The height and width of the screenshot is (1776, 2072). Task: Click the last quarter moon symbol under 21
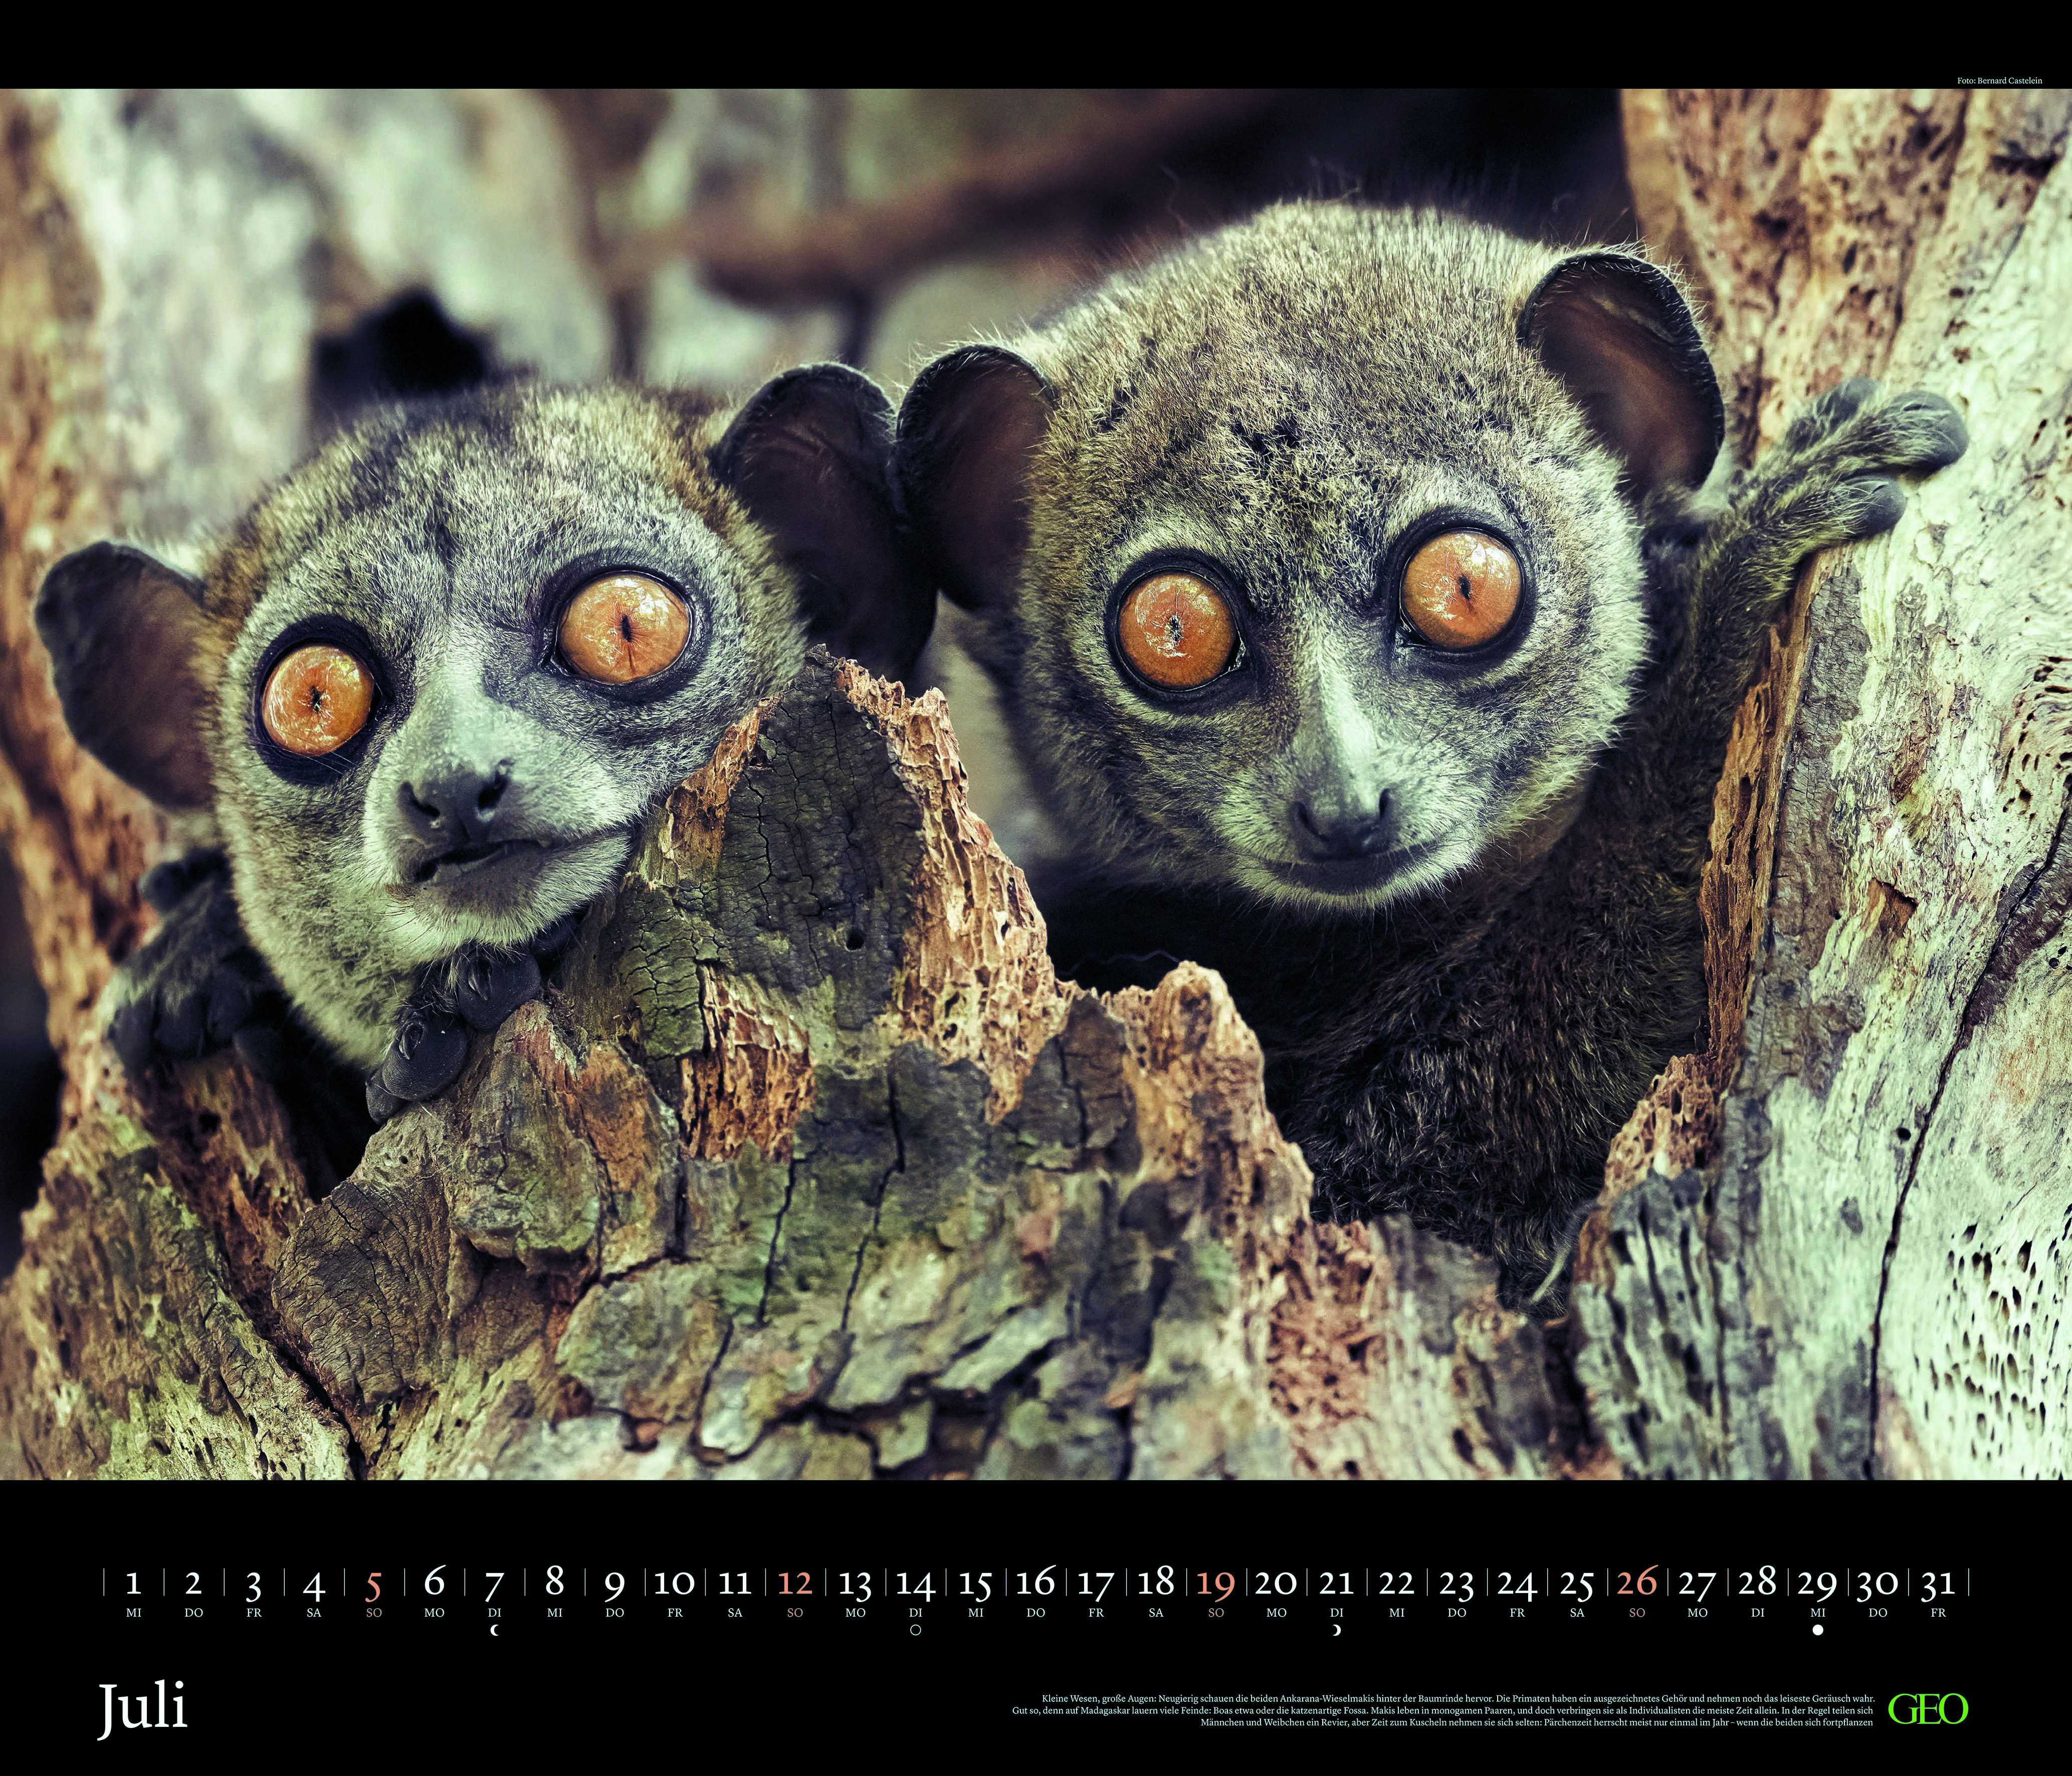coord(1336,1630)
